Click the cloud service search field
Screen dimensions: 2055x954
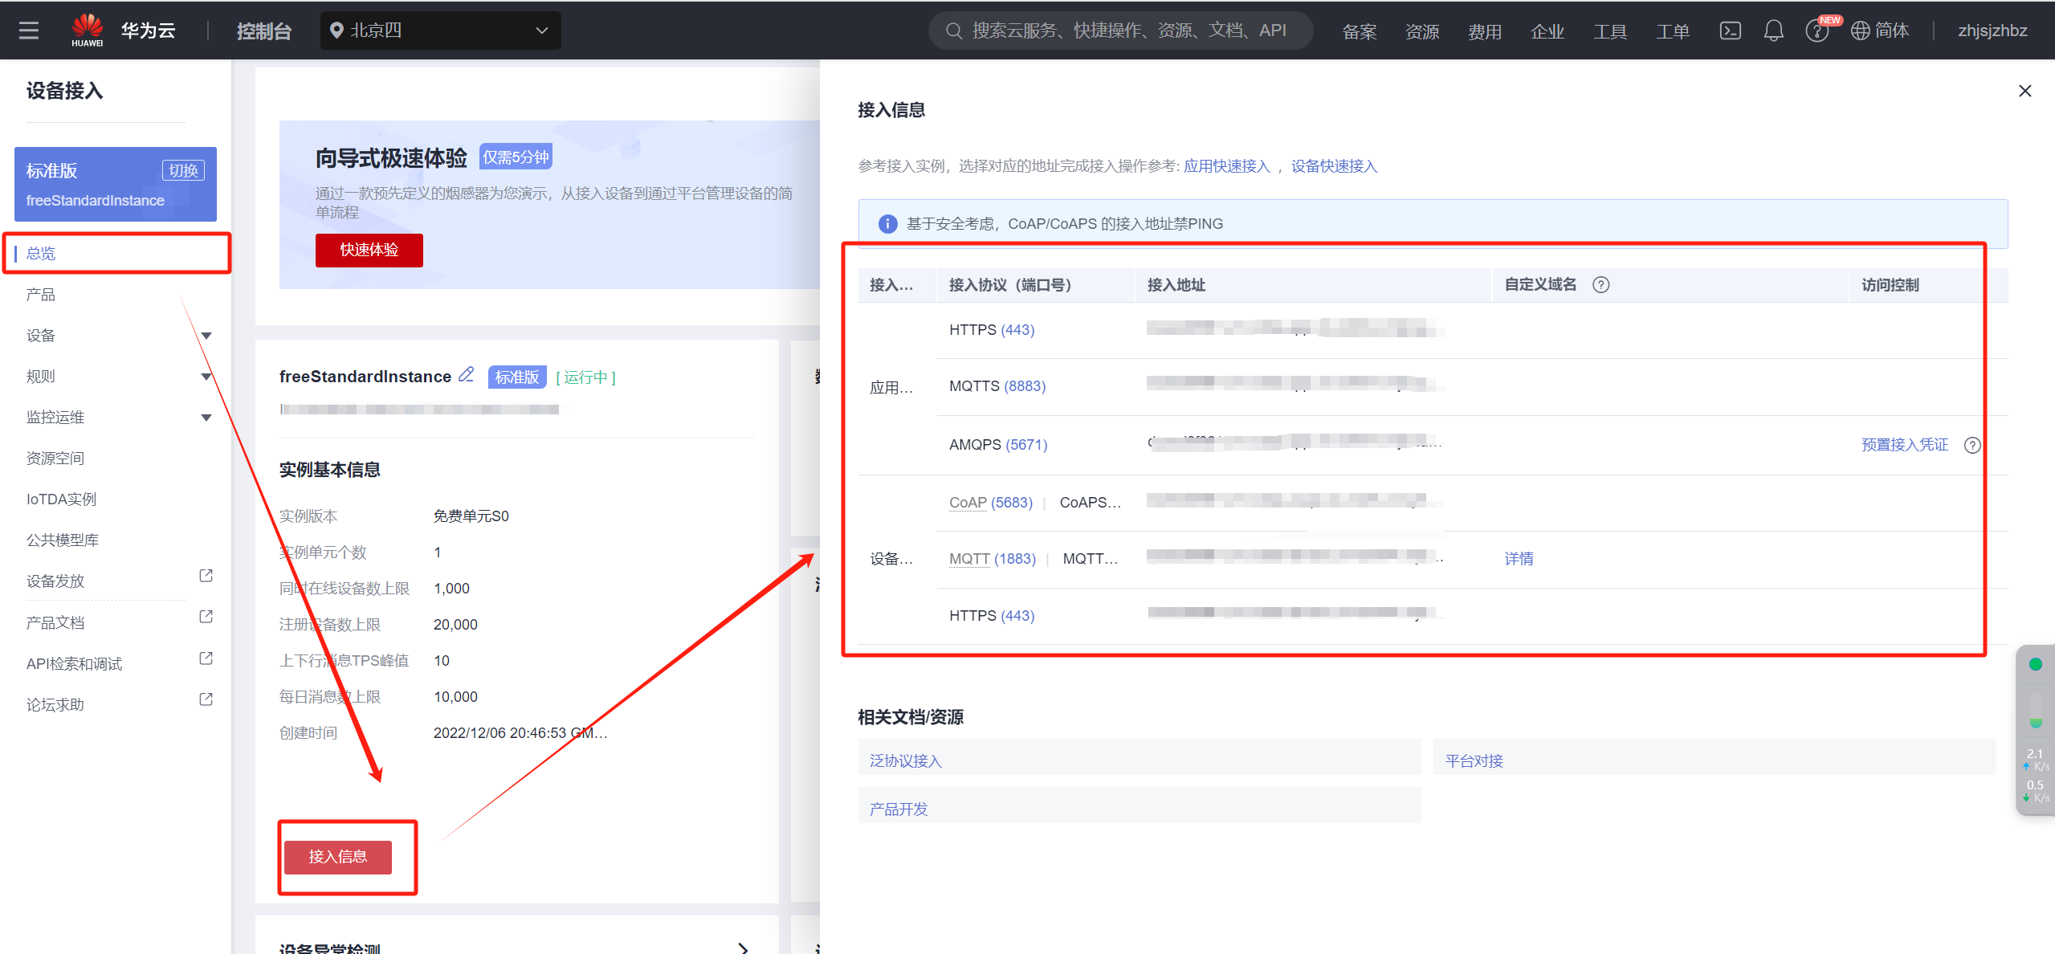[1120, 31]
